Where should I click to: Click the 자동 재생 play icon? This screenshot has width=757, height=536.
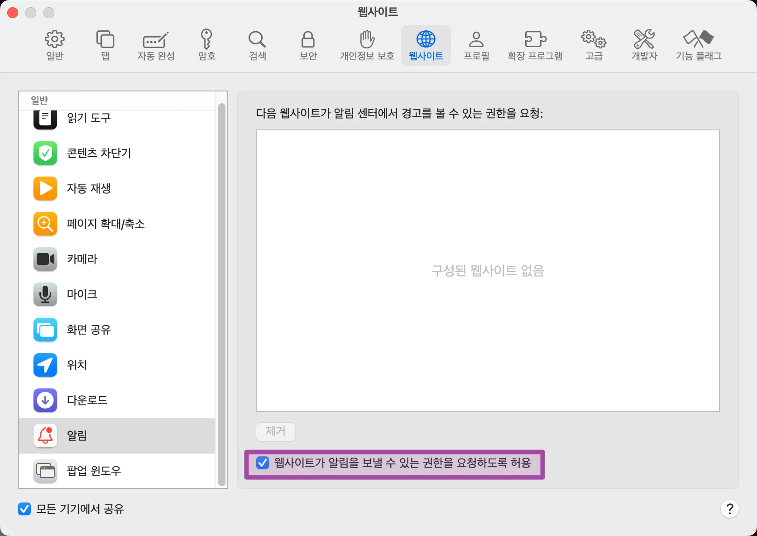45,188
